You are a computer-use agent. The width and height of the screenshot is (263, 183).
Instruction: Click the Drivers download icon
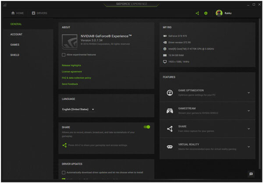34,13
